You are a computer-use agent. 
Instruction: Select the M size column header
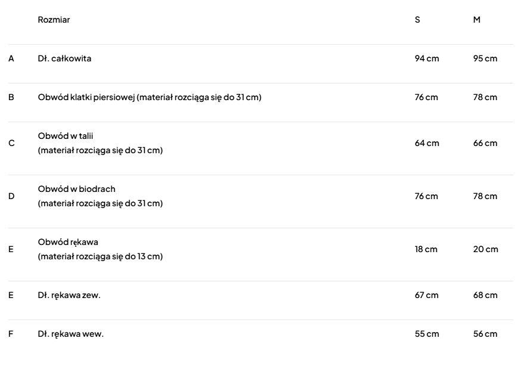(x=477, y=20)
